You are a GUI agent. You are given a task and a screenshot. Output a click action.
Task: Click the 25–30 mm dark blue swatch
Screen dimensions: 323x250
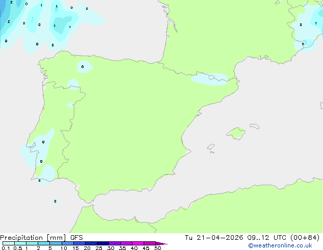102,243
